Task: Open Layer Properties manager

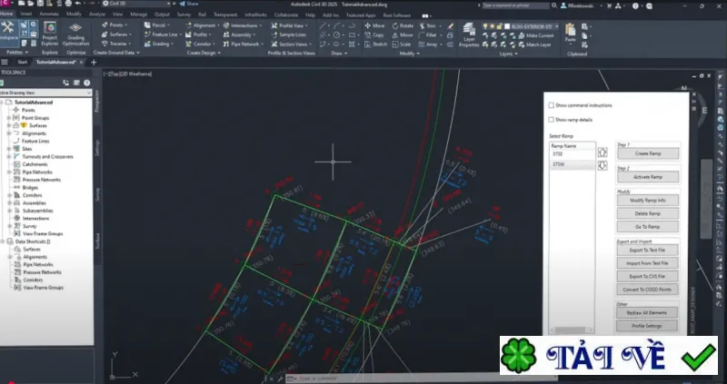Action: (x=469, y=34)
